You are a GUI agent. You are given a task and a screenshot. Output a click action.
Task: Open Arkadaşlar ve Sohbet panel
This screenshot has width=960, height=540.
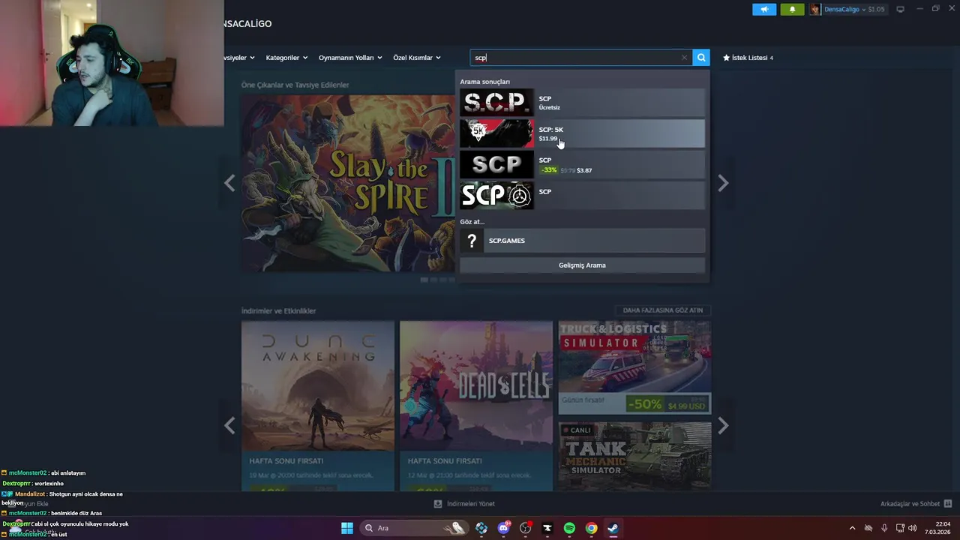point(916,504)
